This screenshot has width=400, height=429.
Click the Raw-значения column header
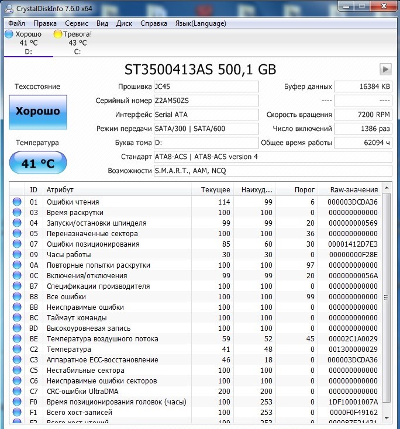[349, 189]
